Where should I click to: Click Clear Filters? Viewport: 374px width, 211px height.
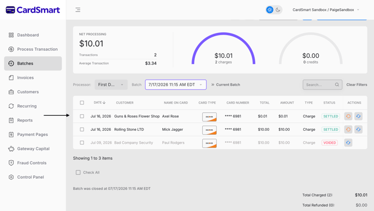coord(357,85)
